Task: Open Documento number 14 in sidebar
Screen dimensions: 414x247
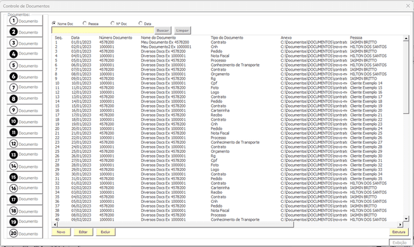Action: 25,166
